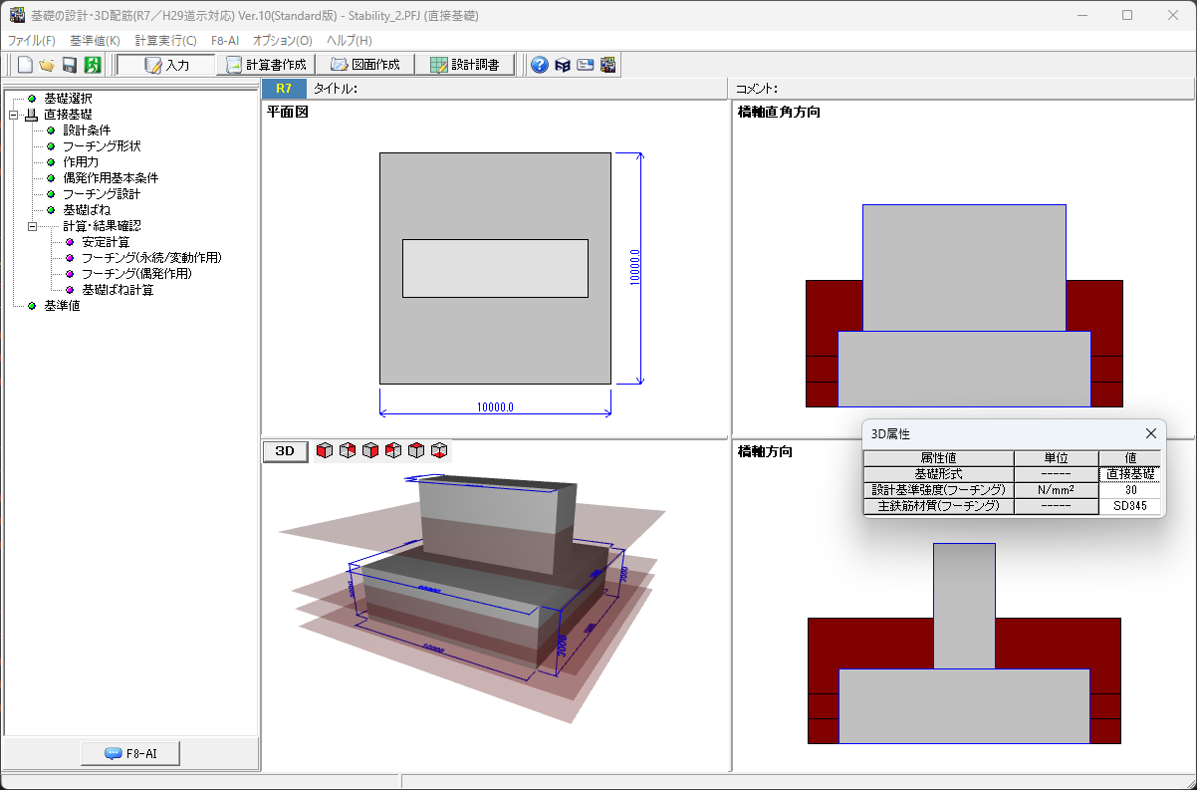Collapse the 計算・結果確認 tree node

pyautogui.click(x=32, y=226)
